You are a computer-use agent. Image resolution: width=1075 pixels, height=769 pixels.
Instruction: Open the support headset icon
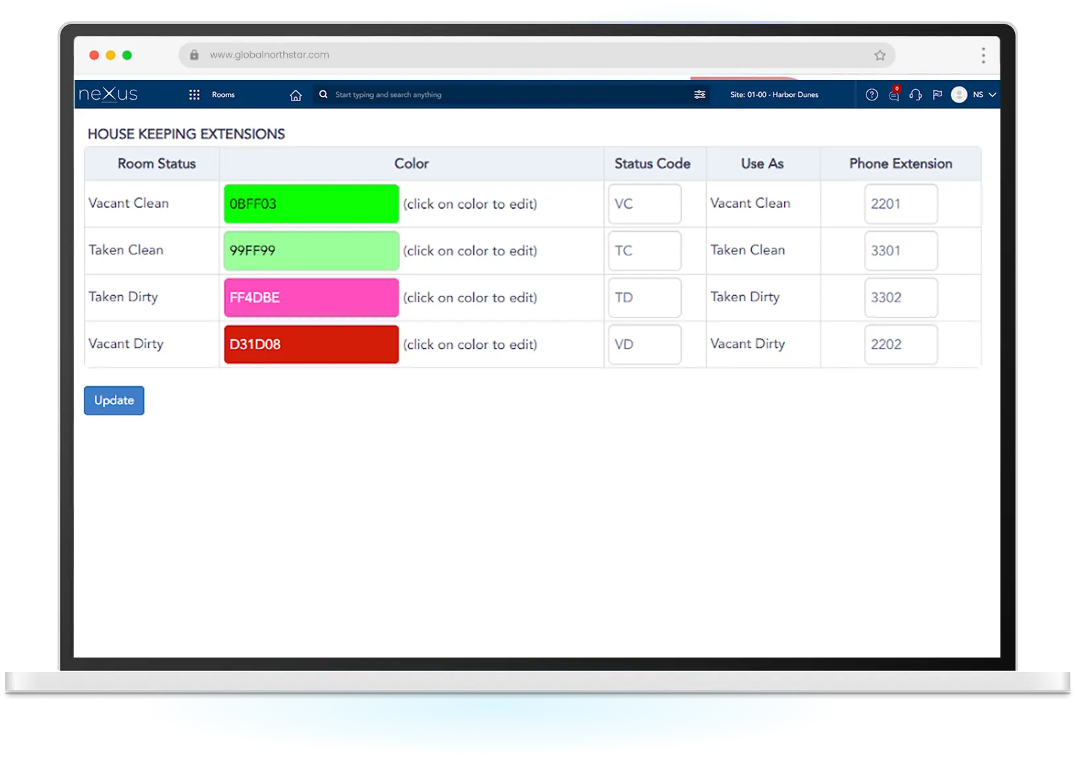click(915, 94)
